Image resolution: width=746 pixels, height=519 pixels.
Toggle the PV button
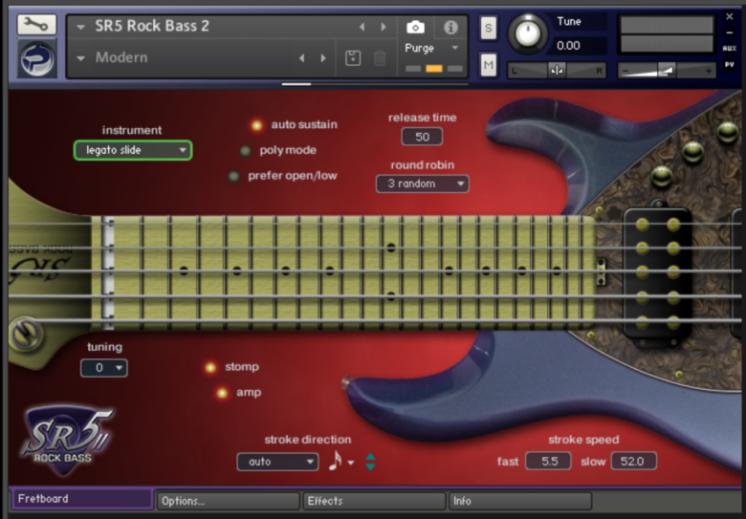pyautogui.click(x=730, y=64)
